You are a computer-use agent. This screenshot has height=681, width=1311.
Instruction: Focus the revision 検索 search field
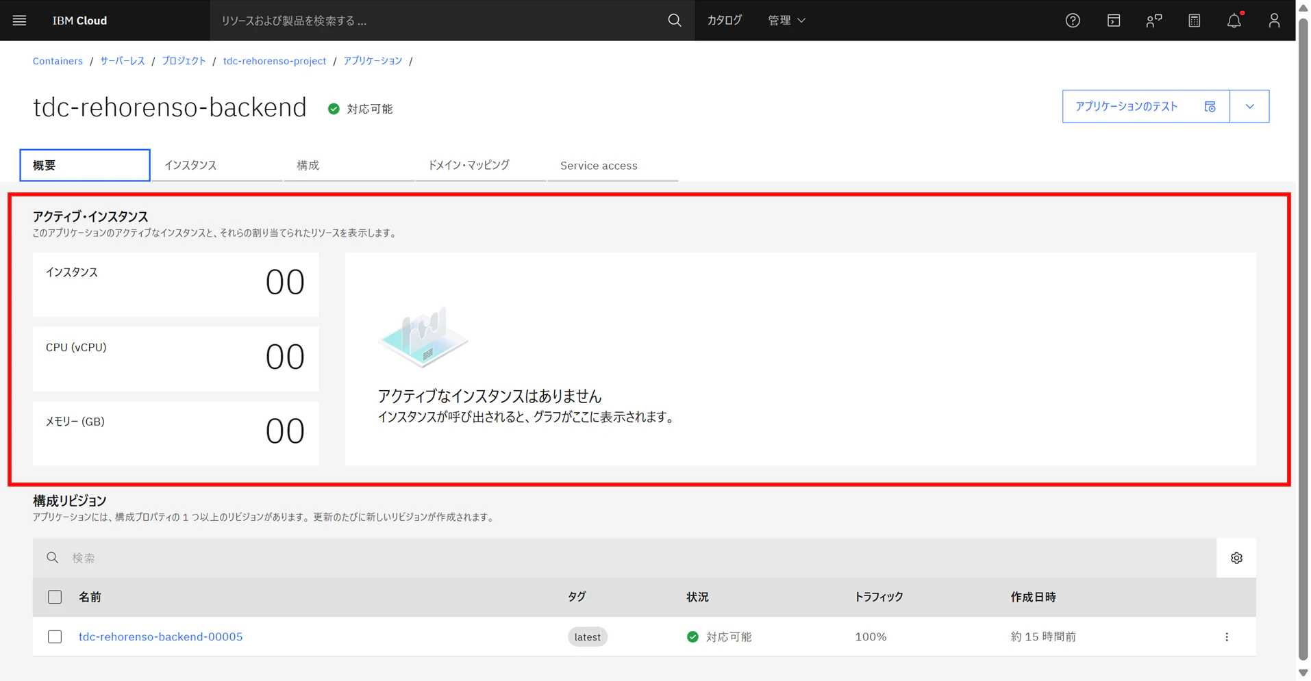625,558
